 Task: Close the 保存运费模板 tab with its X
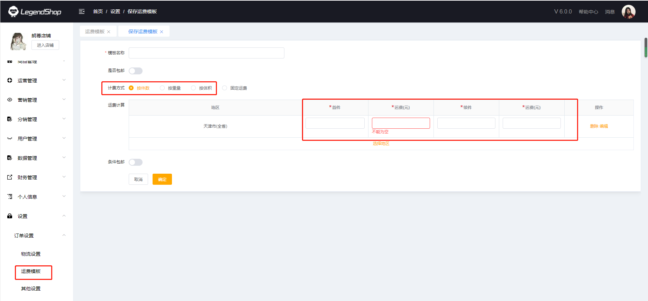point(162,32)
